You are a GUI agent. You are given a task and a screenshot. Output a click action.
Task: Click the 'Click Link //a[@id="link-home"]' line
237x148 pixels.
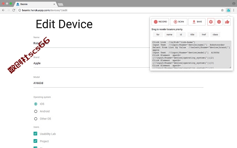[x=174, y=42]
